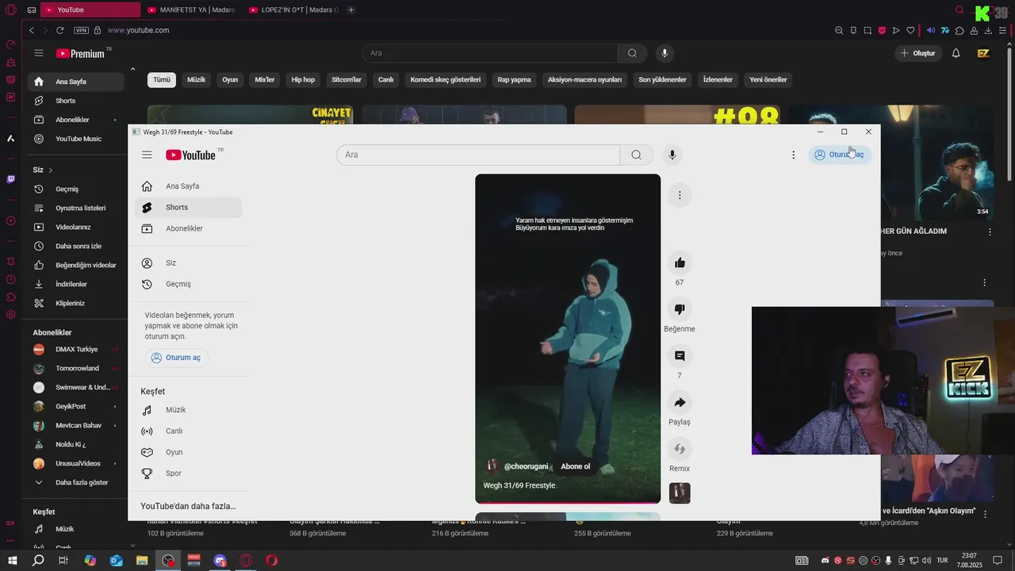Viewport: 1015px width, 571px height.
Task: Select the Son yüklenenler filter chip
Action: pos(662,79)
